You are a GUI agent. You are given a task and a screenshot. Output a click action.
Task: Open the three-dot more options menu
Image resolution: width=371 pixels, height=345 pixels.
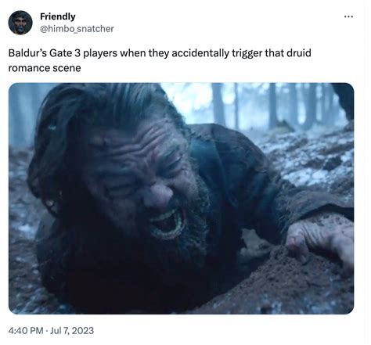coord(348,16)
